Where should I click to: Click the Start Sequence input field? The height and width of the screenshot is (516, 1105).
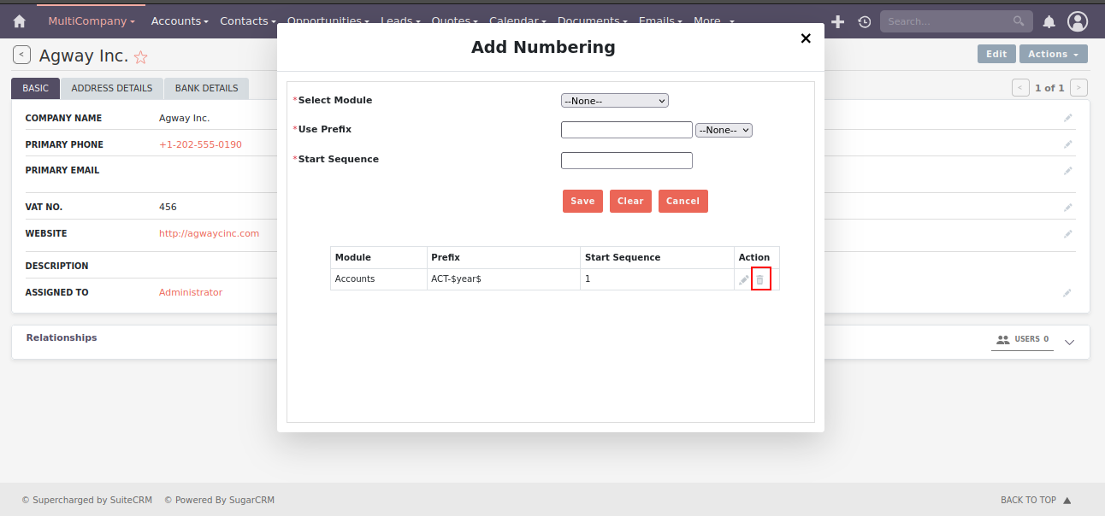[626, 161]
